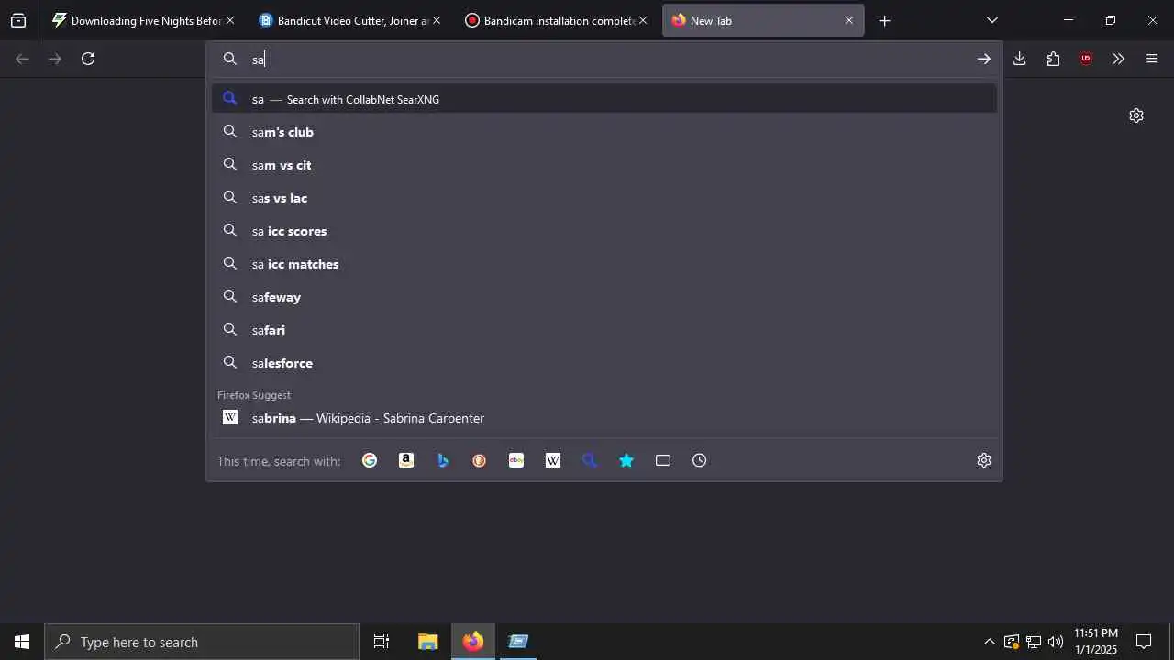
Task: Open the Downloads toolbar button
Action: click(1019, 59)
